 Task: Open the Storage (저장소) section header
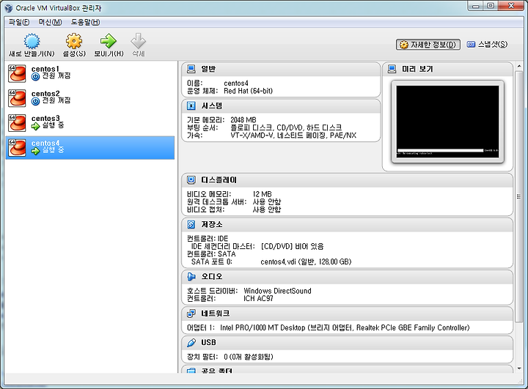pos(347,224)
